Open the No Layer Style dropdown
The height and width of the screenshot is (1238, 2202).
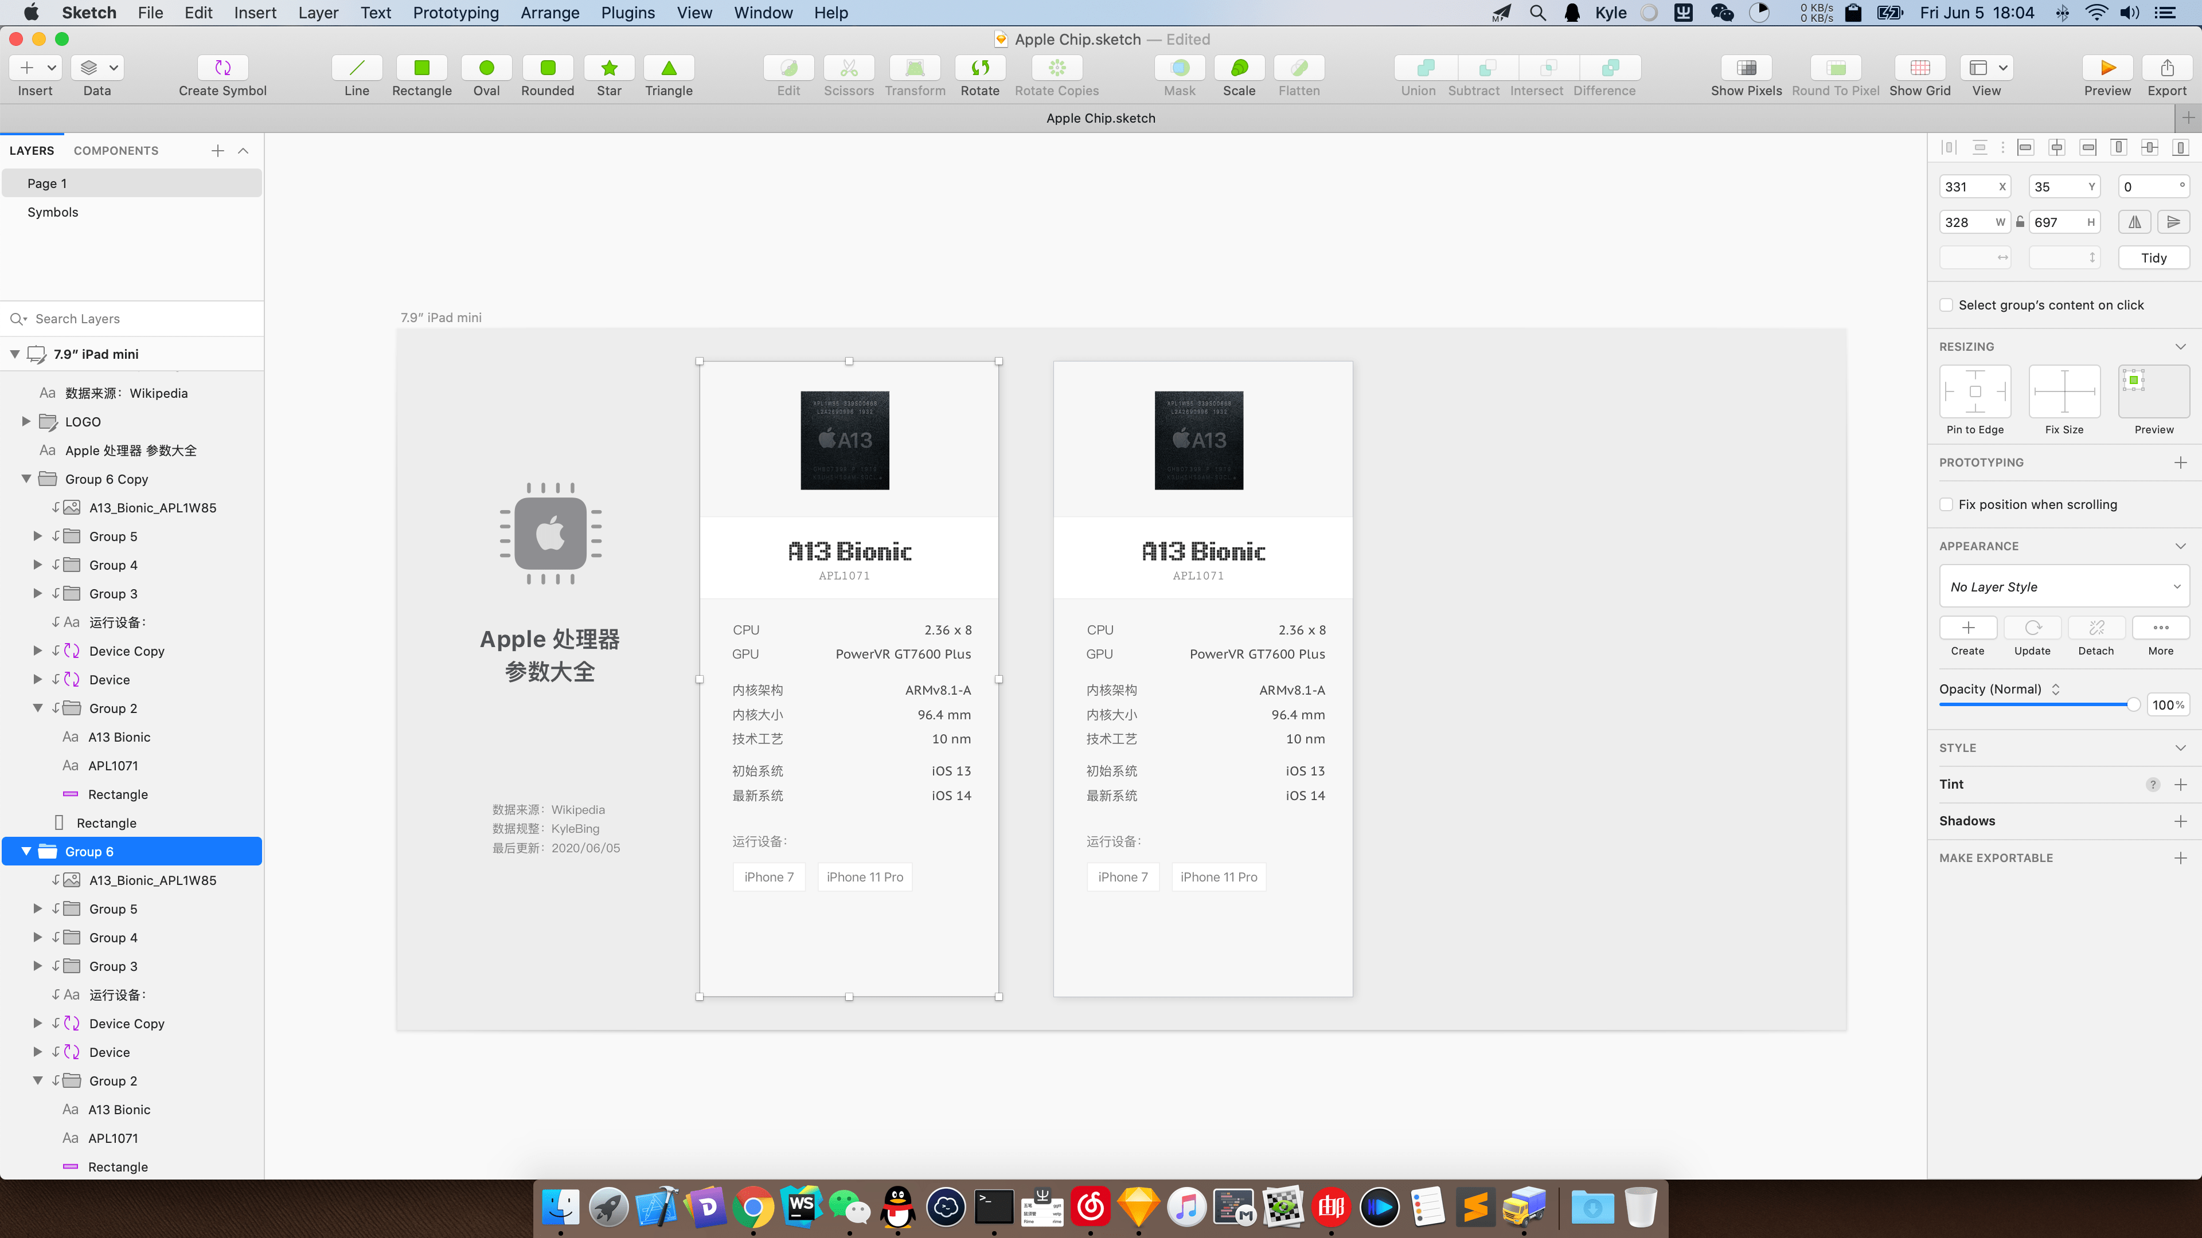click(2064, 587)
